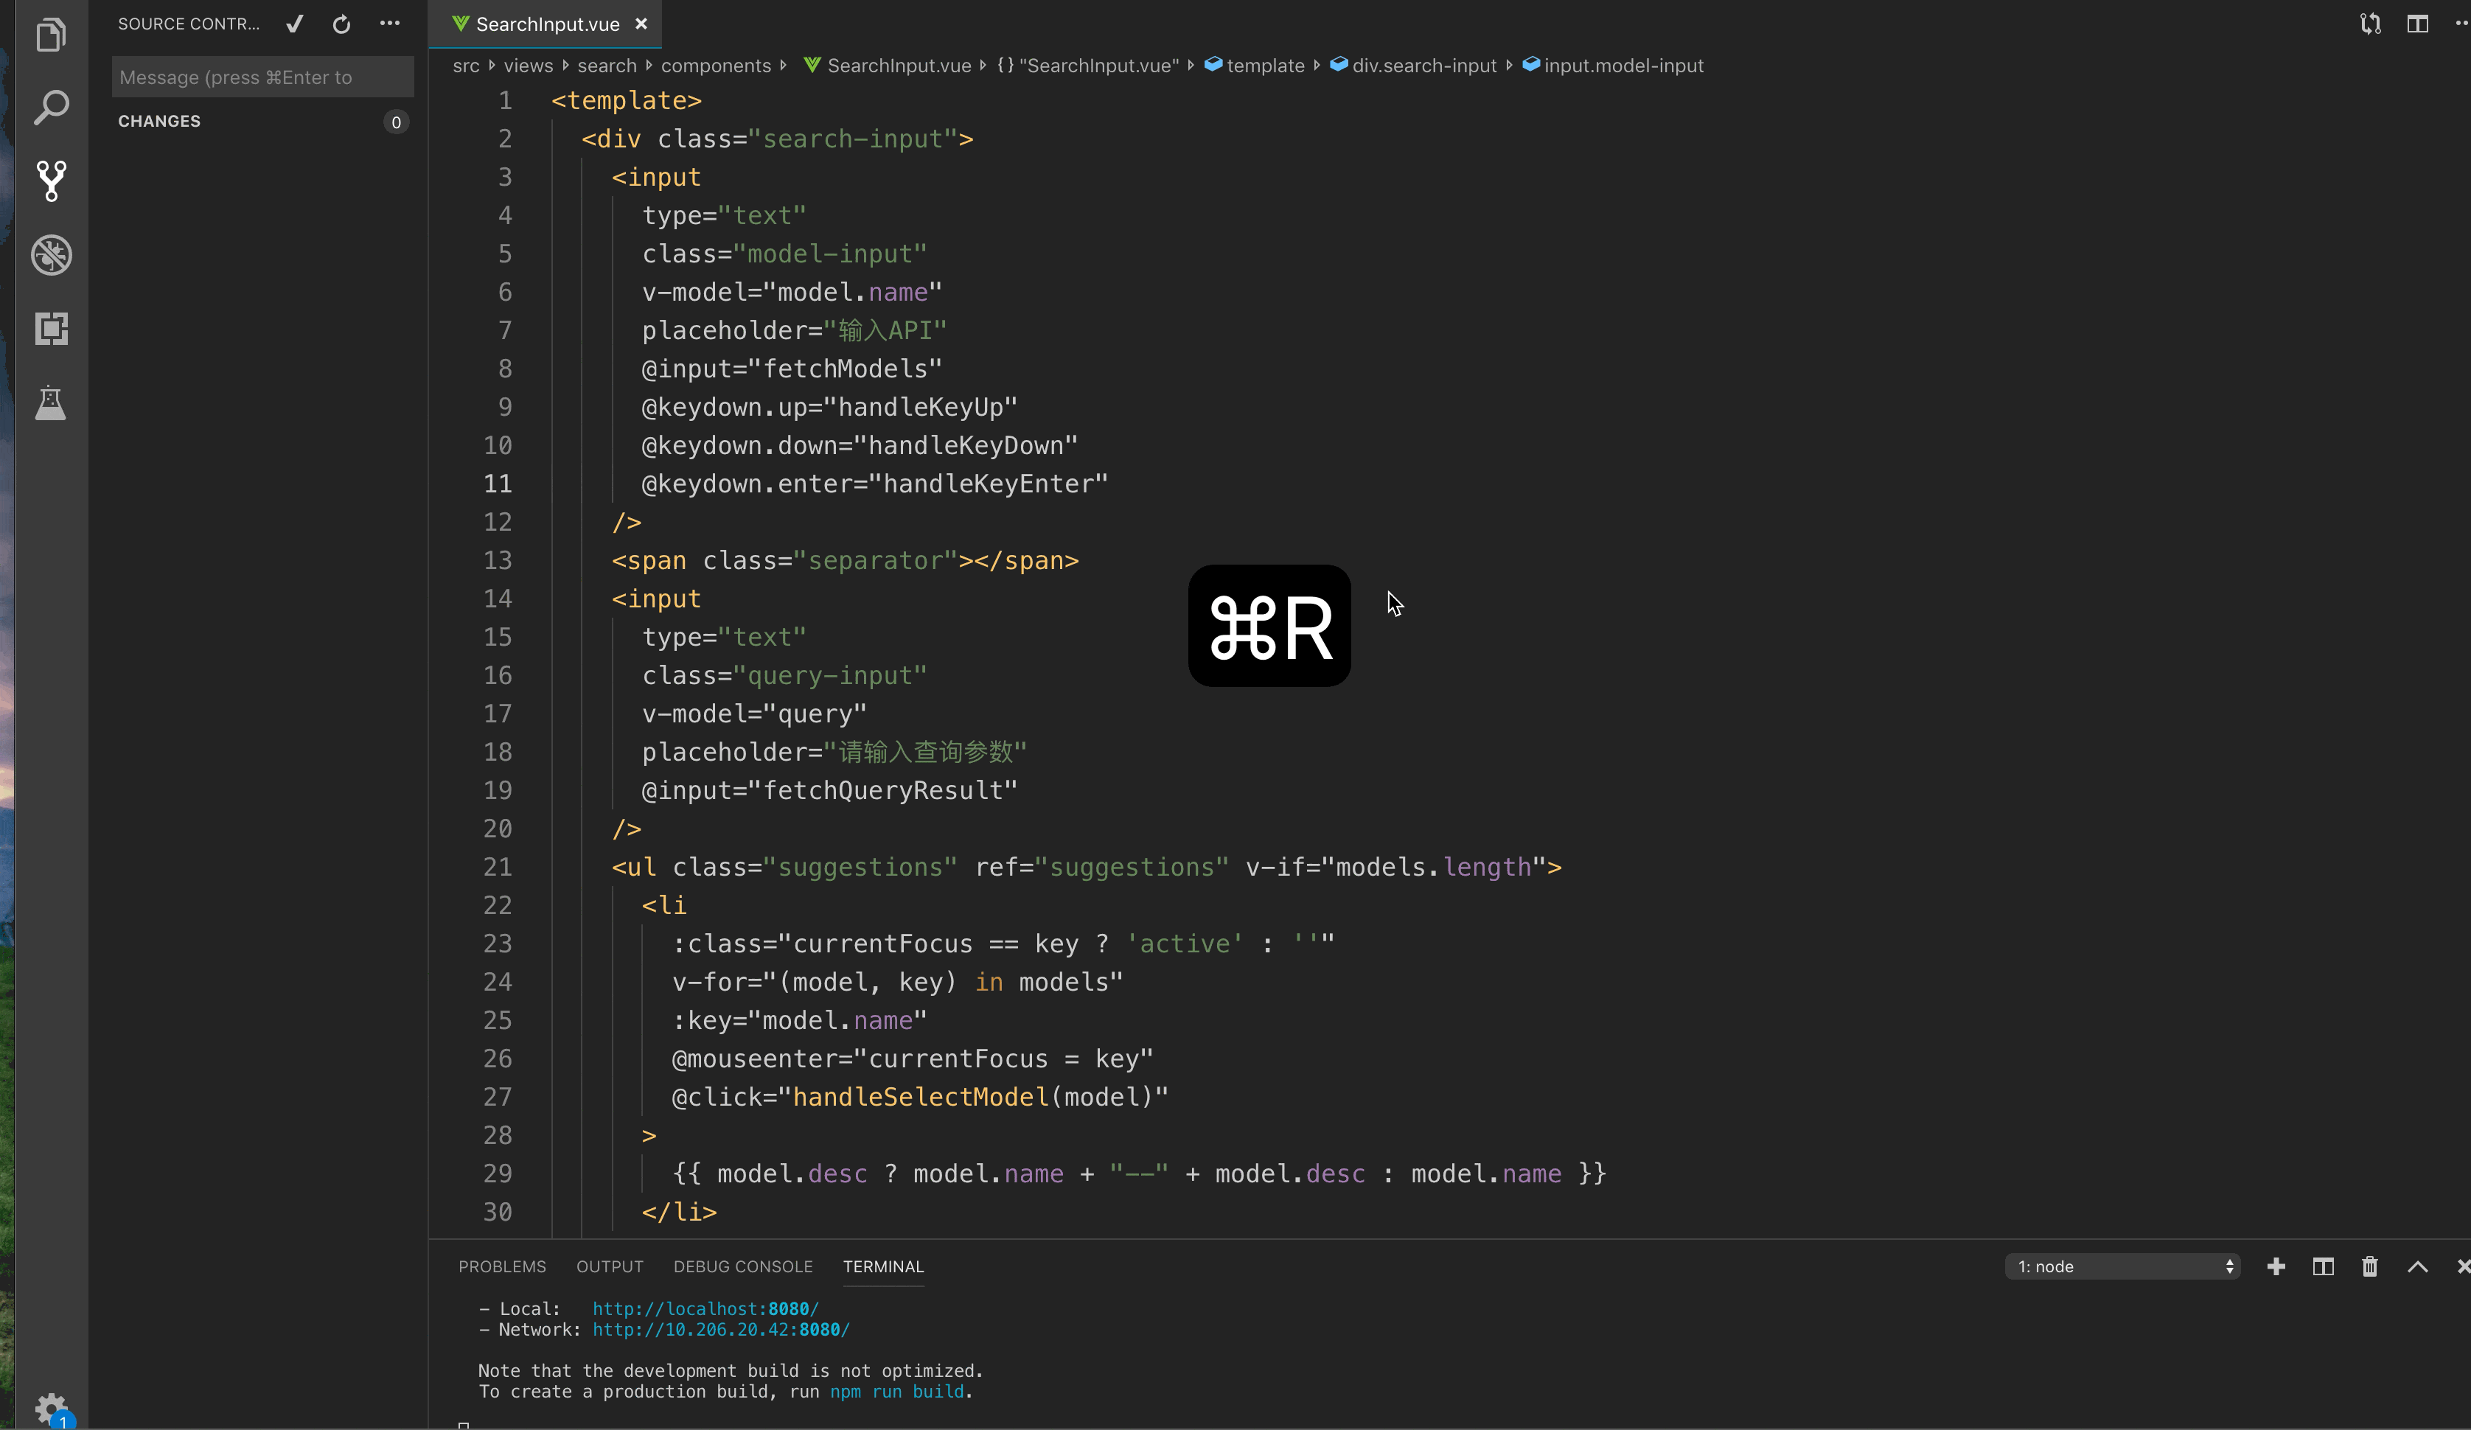Viewport: 2471px width, 1430px height.
Task: Switch to the OUTPUT tab
Action: pos(610,1266)
